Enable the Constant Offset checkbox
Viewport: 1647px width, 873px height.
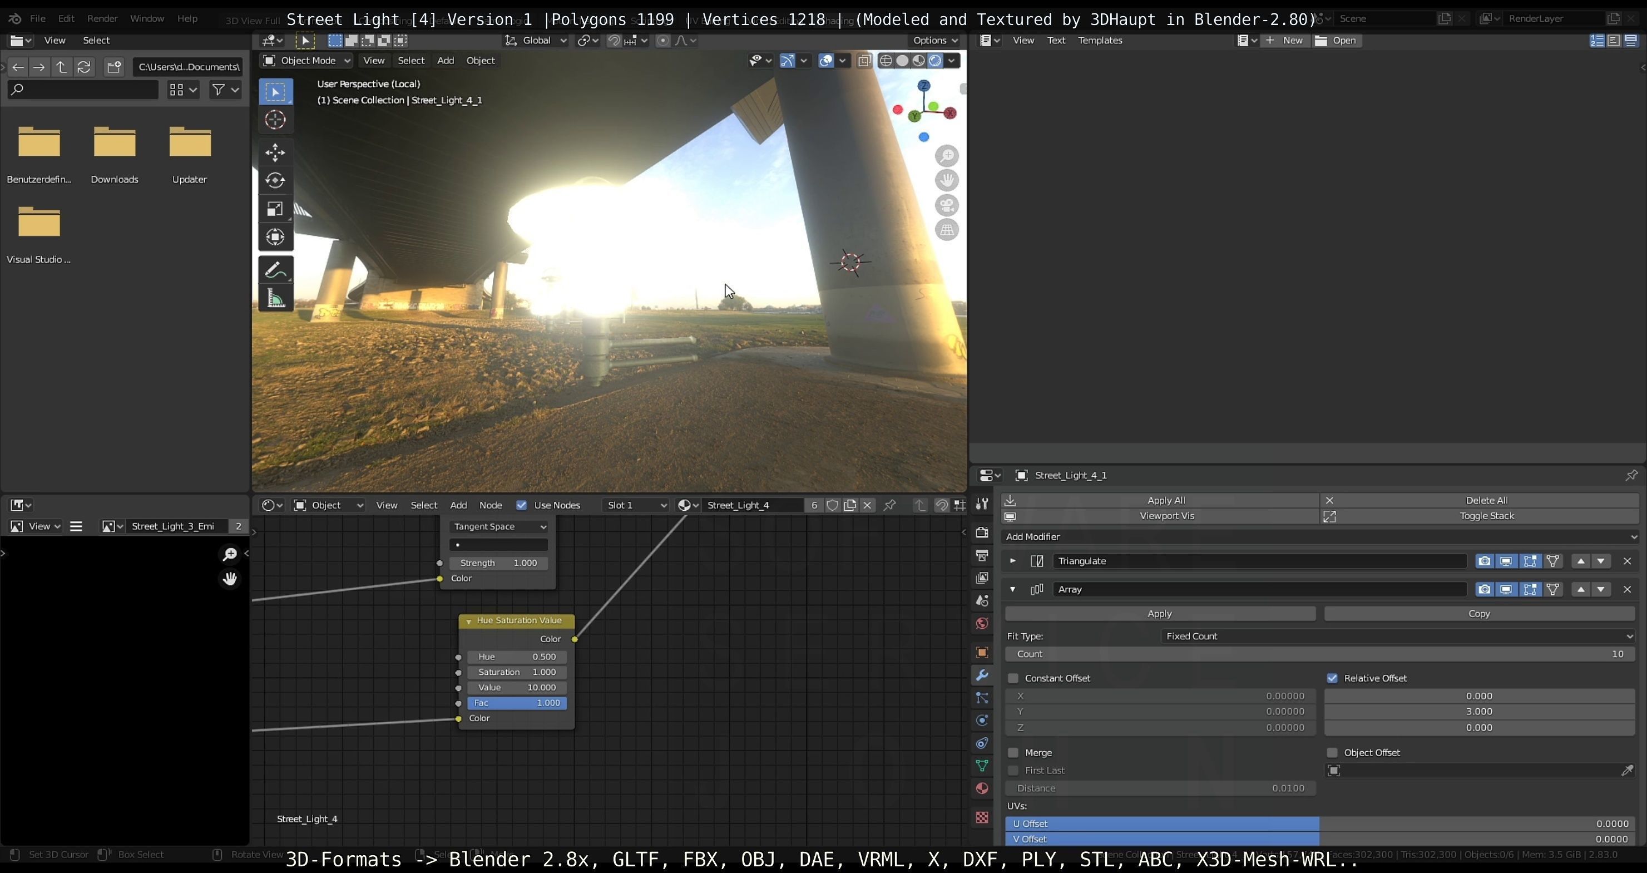pyautogui.click(x=1013, y=678)
